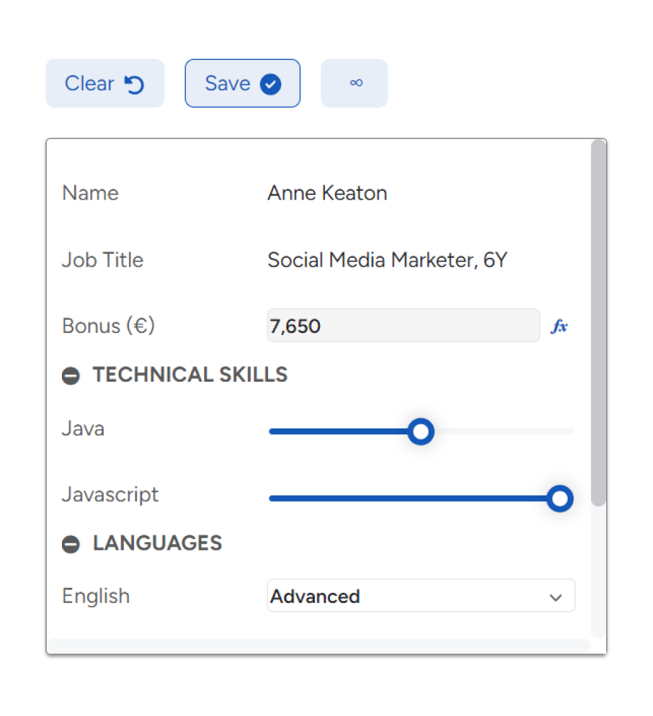
Task: Click the chevron arrow of English dropdown
Action: click(x=556, y=597)
